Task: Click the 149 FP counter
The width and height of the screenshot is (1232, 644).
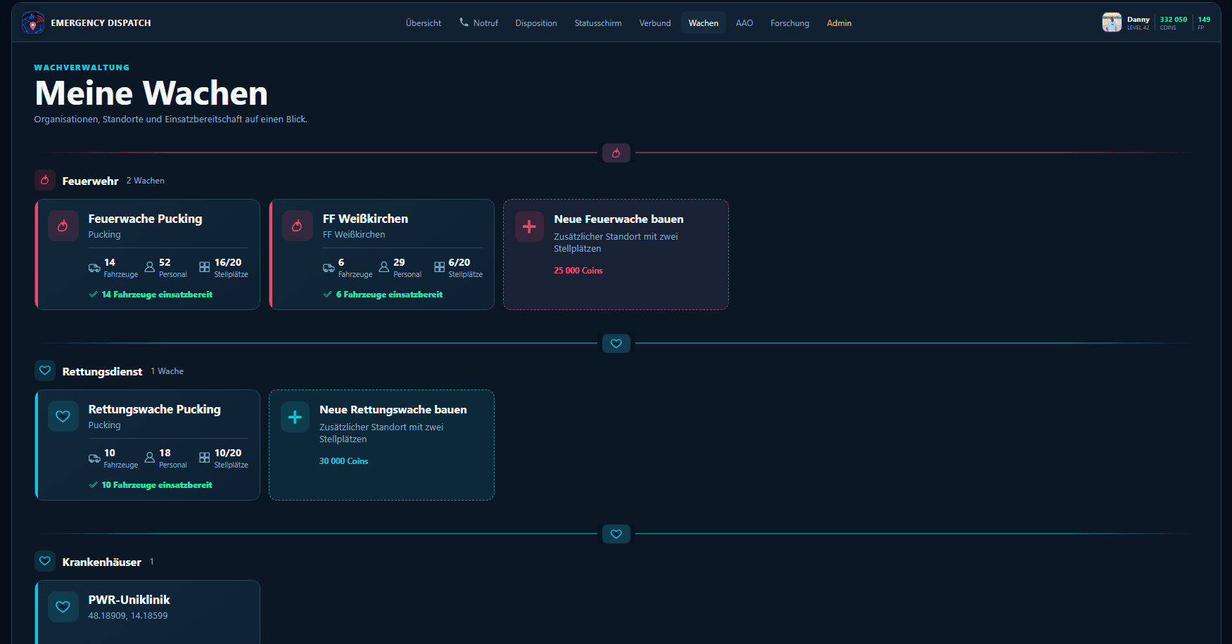Action: click(x=1204, y=23)
